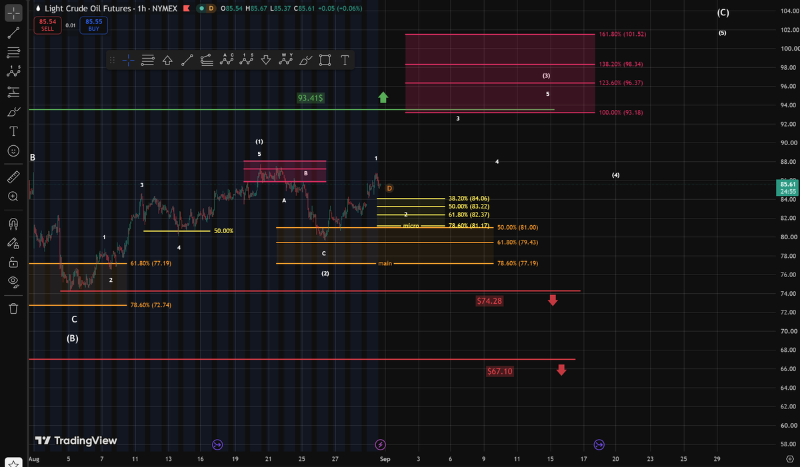Pick the trend line in floating toolbar
This screenshot has height=467, width=800.
187,61
